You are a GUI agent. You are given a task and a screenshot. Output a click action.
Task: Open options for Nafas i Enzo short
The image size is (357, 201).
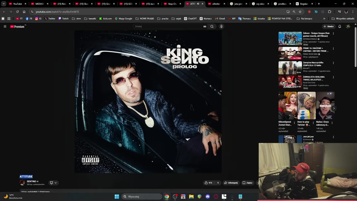[332, 123]
